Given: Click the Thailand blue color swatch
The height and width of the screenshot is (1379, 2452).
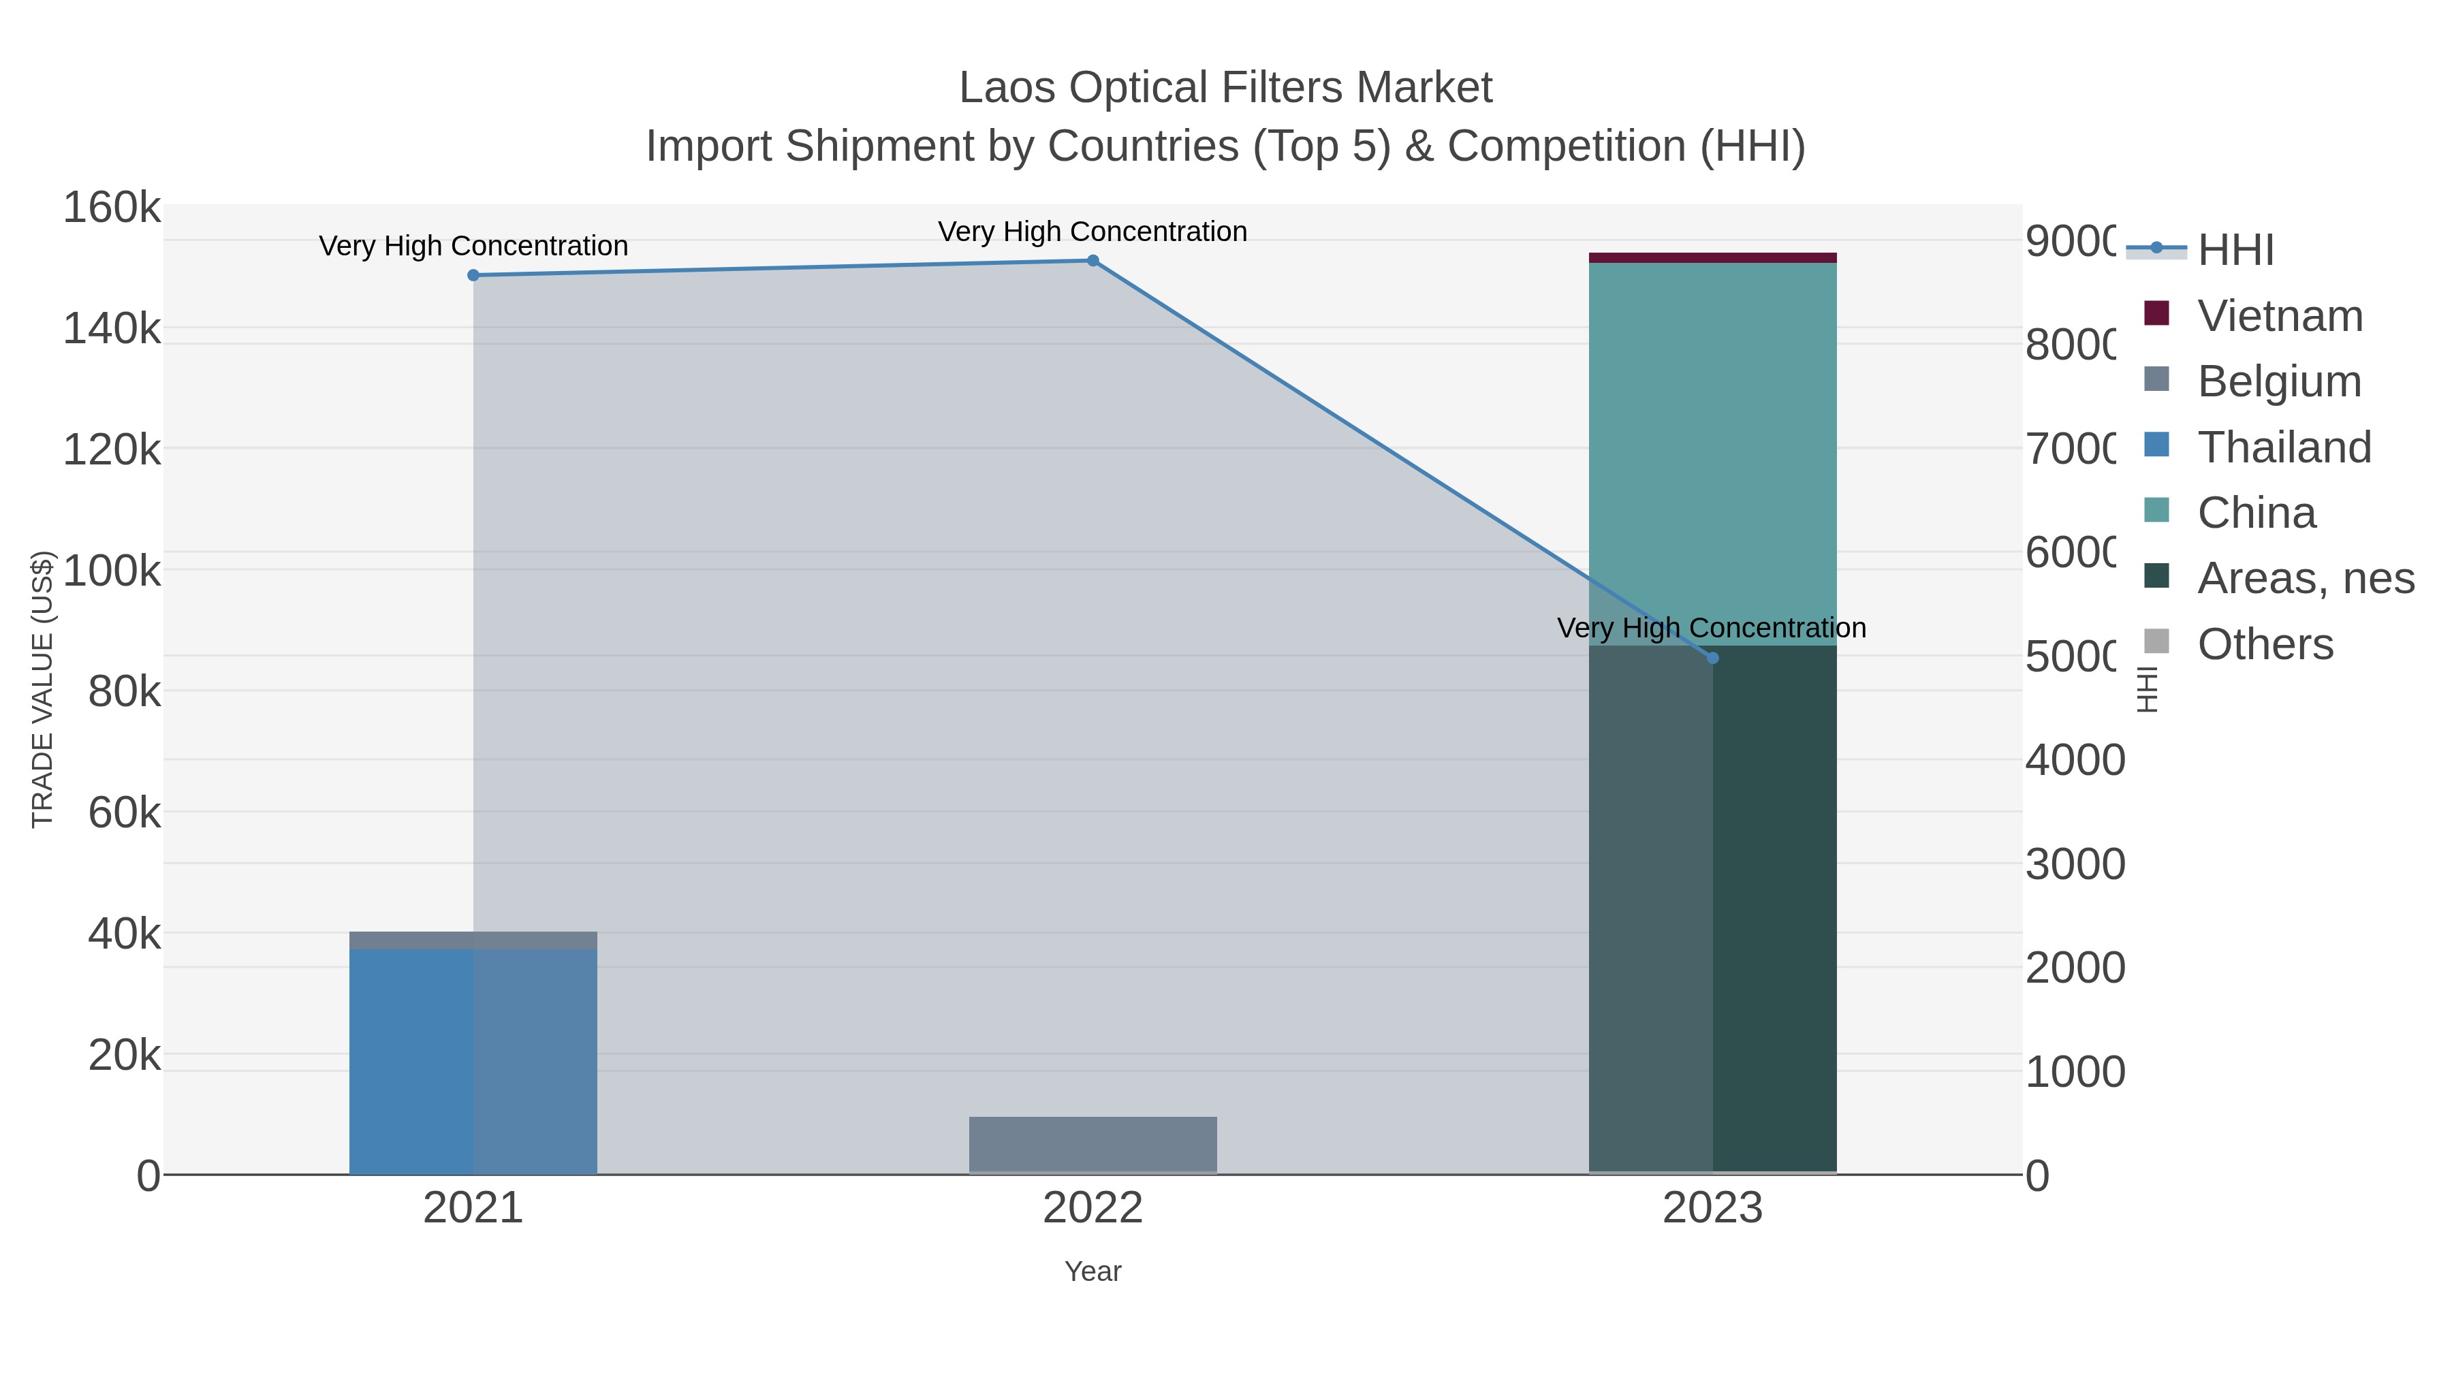Looking at the screenshot, I should click(2156, 445).
